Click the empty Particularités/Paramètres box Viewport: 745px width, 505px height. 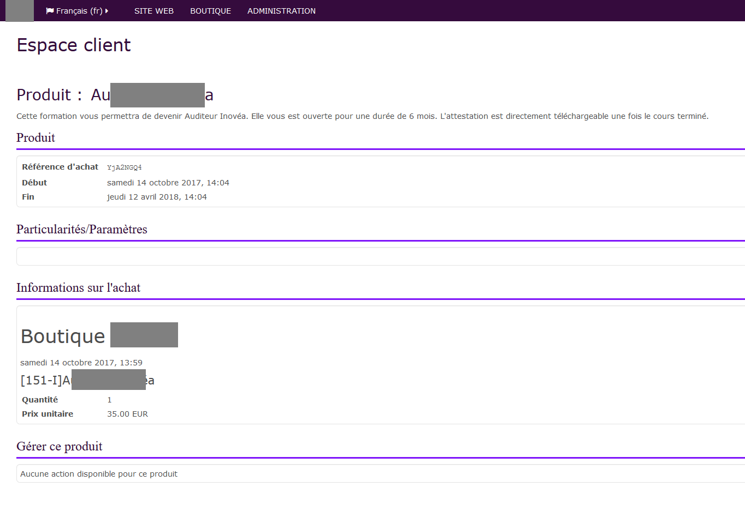377,256
